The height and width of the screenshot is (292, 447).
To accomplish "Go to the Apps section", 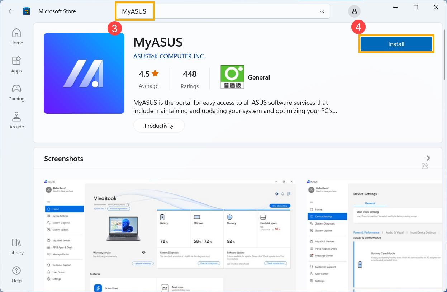I will (16, 65).
